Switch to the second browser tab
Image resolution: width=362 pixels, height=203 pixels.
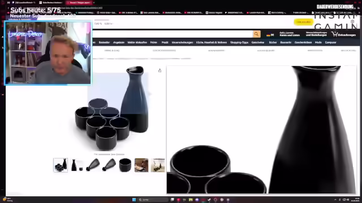[x=50, y=2]
